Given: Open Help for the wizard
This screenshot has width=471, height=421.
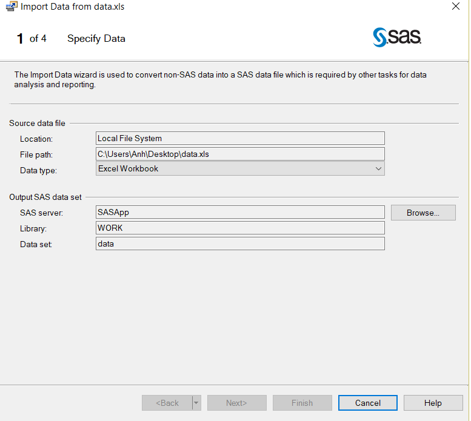Looking at the screenshot, I should click(433, 403).
